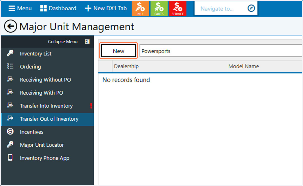This screenshot has height=186, width=303.
Task: Click the icon beside Receiving With PO
Action: coord(10,92)
